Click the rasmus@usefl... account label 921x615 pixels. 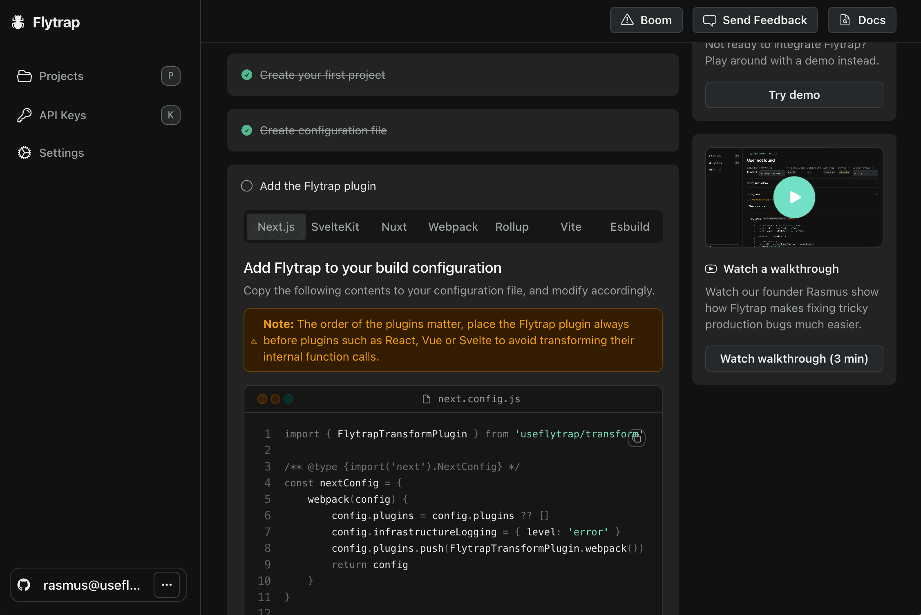point(92,585)
